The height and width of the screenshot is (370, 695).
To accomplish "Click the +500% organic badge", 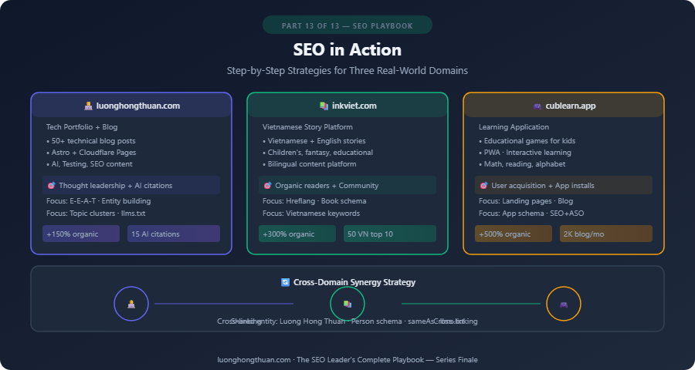I will [x=514, y=234].
